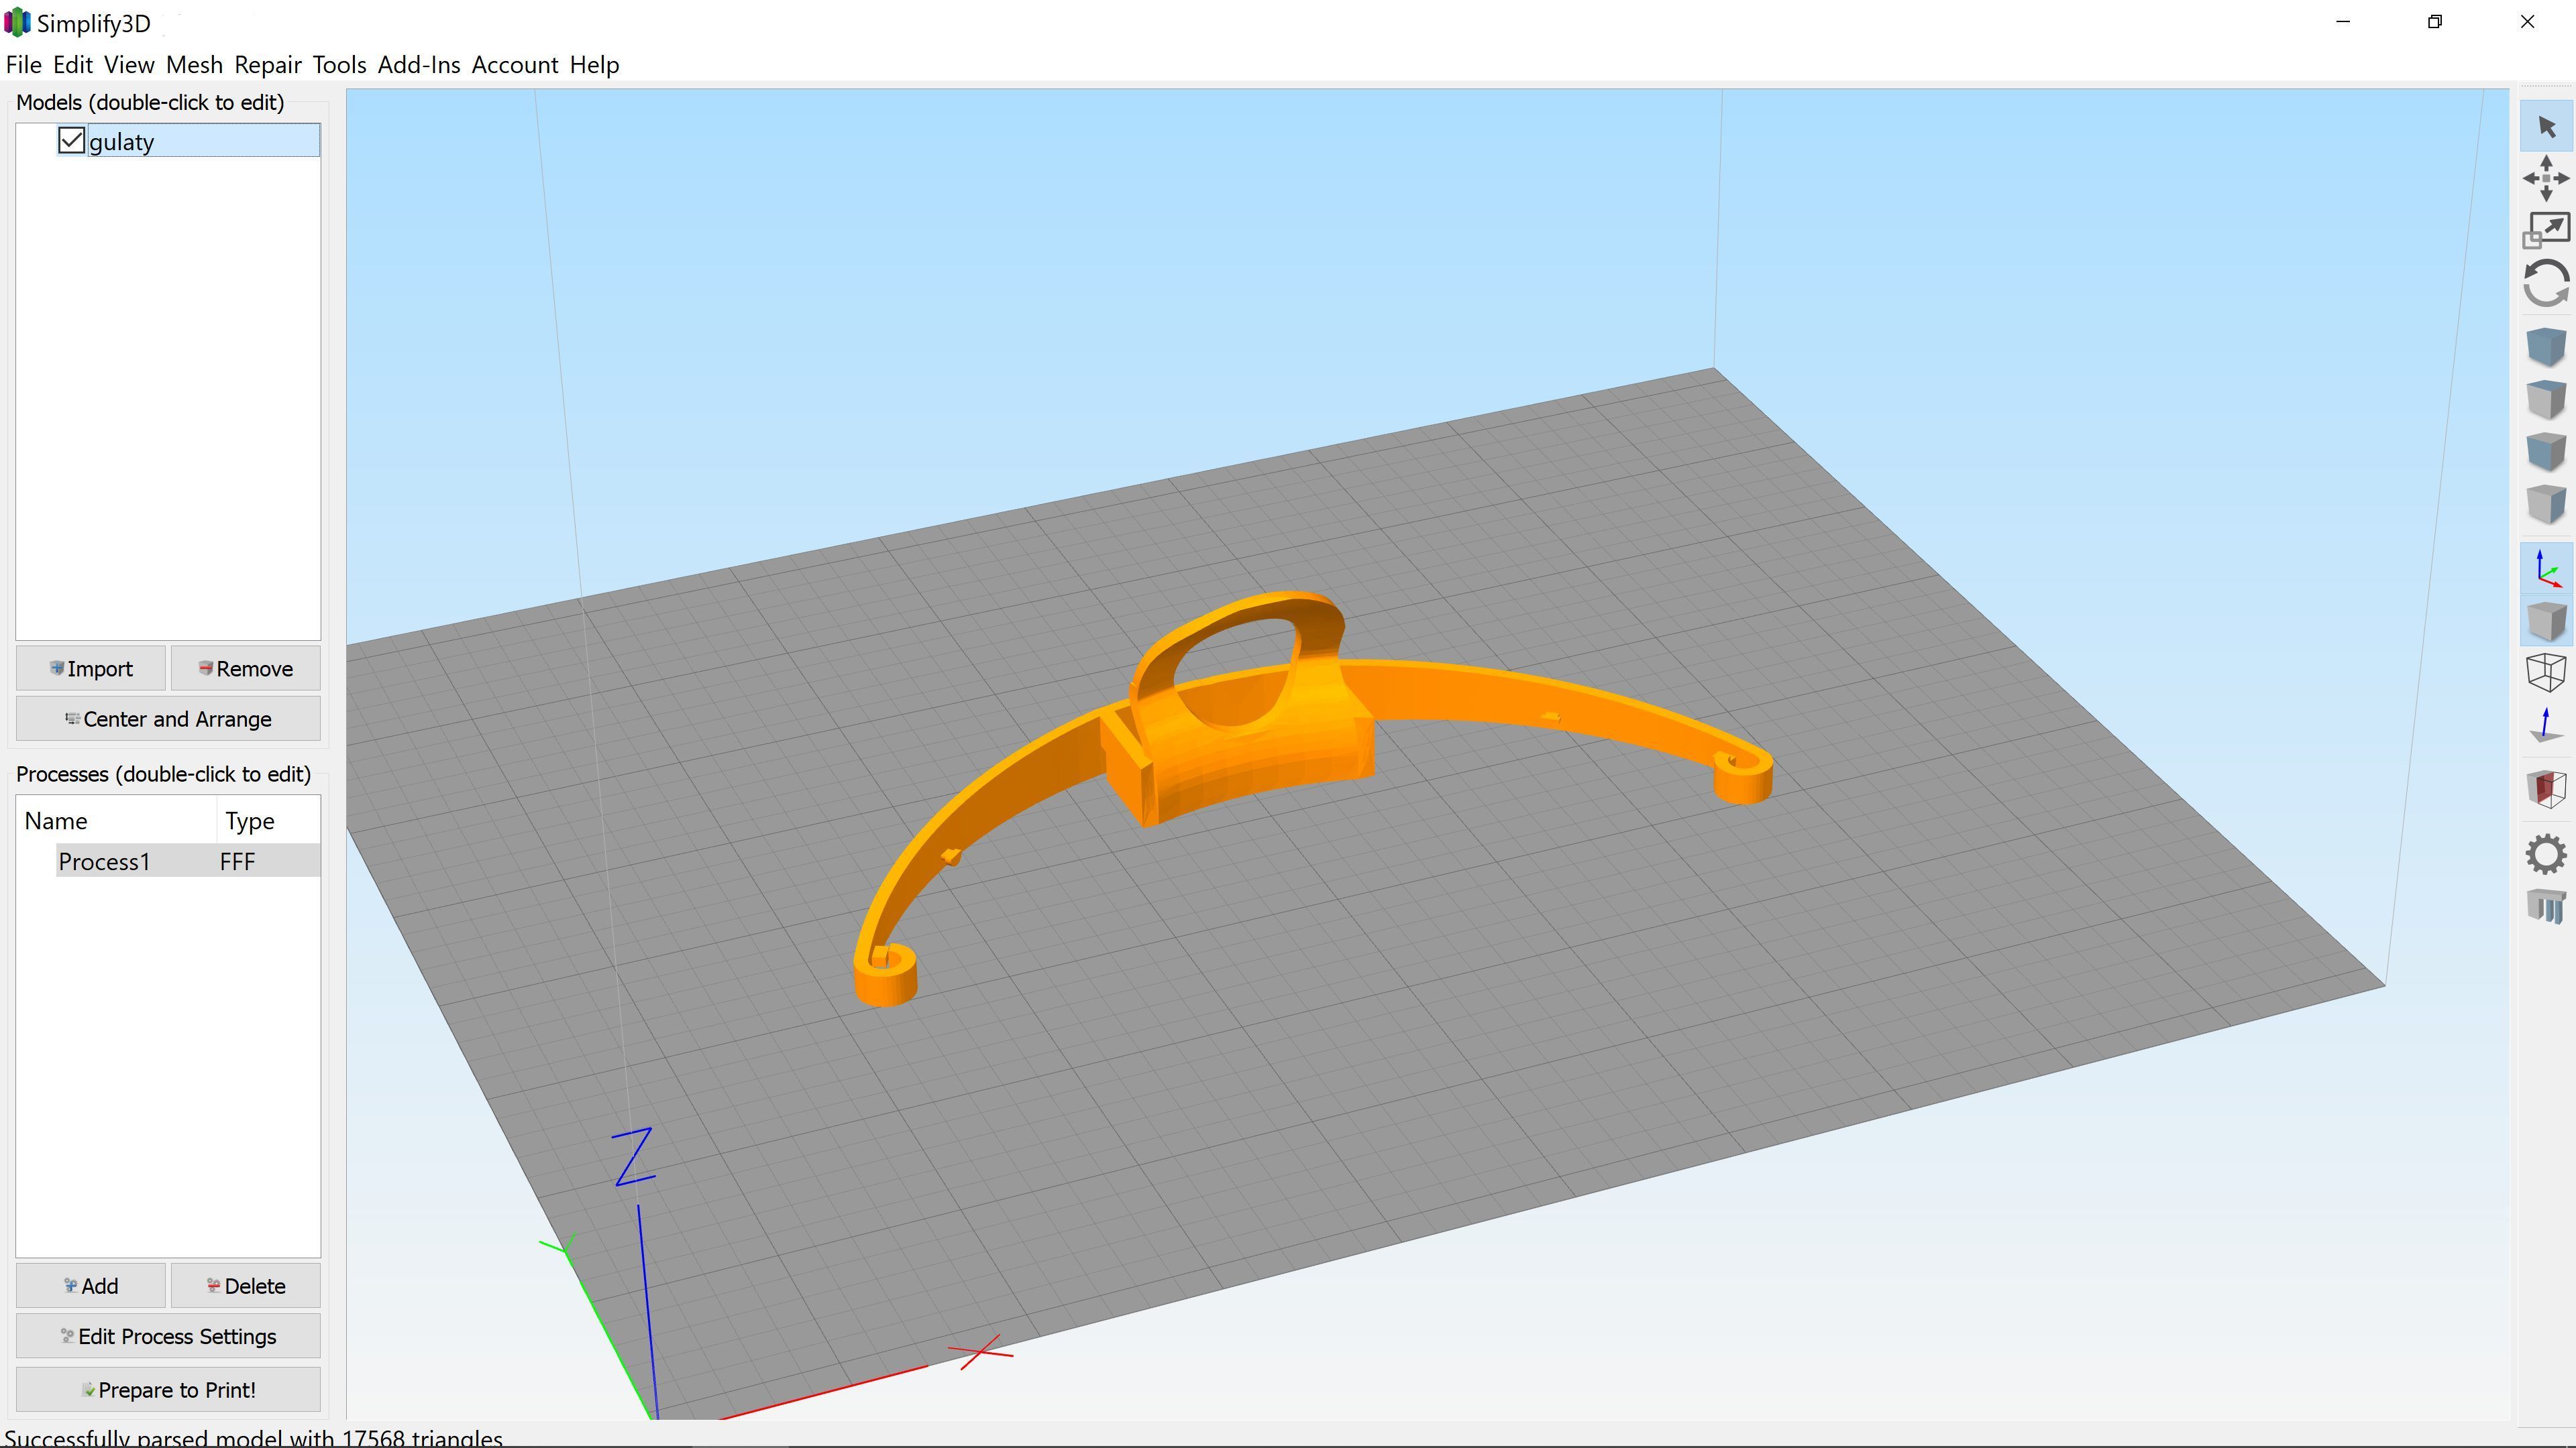Open the Account menu

[515, 65]
